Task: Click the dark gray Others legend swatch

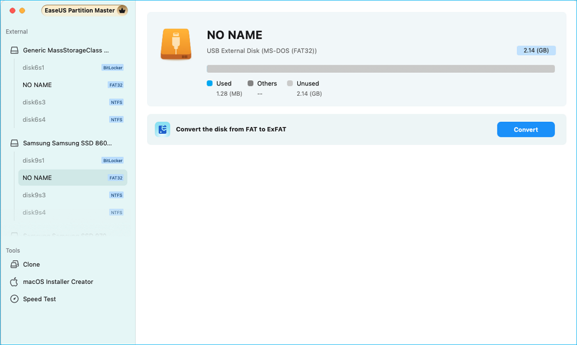Action: coord(250,84)
